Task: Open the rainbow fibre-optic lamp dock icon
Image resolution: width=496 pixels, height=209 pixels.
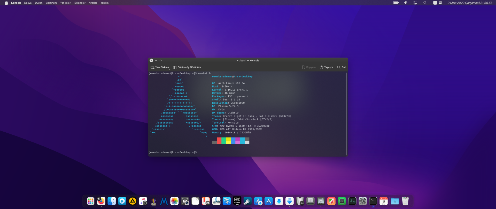Action: tap(153, 201)
